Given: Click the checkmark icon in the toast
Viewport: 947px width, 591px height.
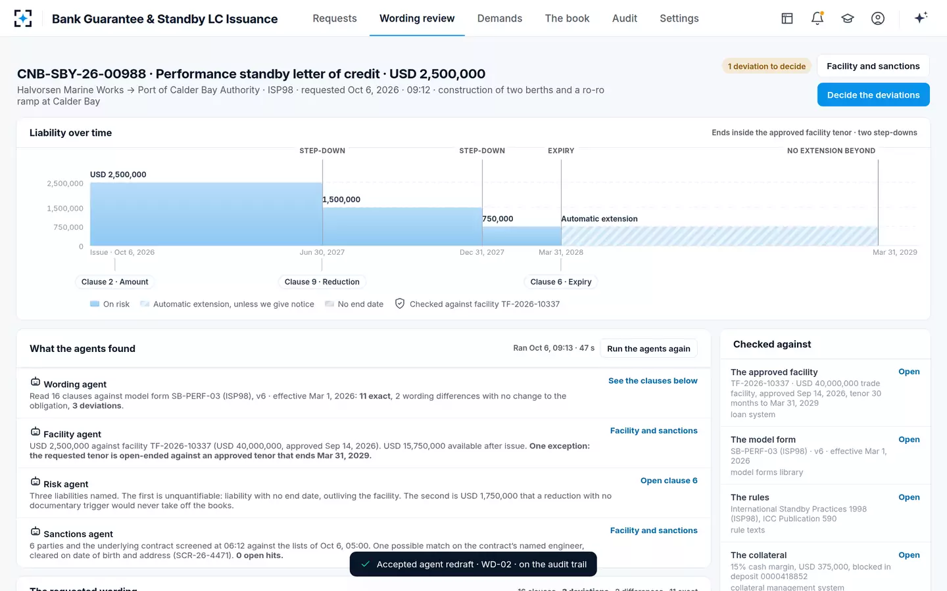Looking at the screenshot, I should click(365, 564).
